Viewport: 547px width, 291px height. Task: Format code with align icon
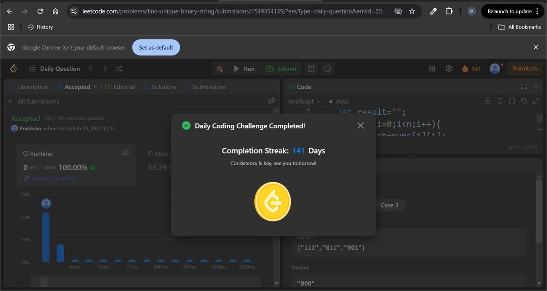click(488, 101)
